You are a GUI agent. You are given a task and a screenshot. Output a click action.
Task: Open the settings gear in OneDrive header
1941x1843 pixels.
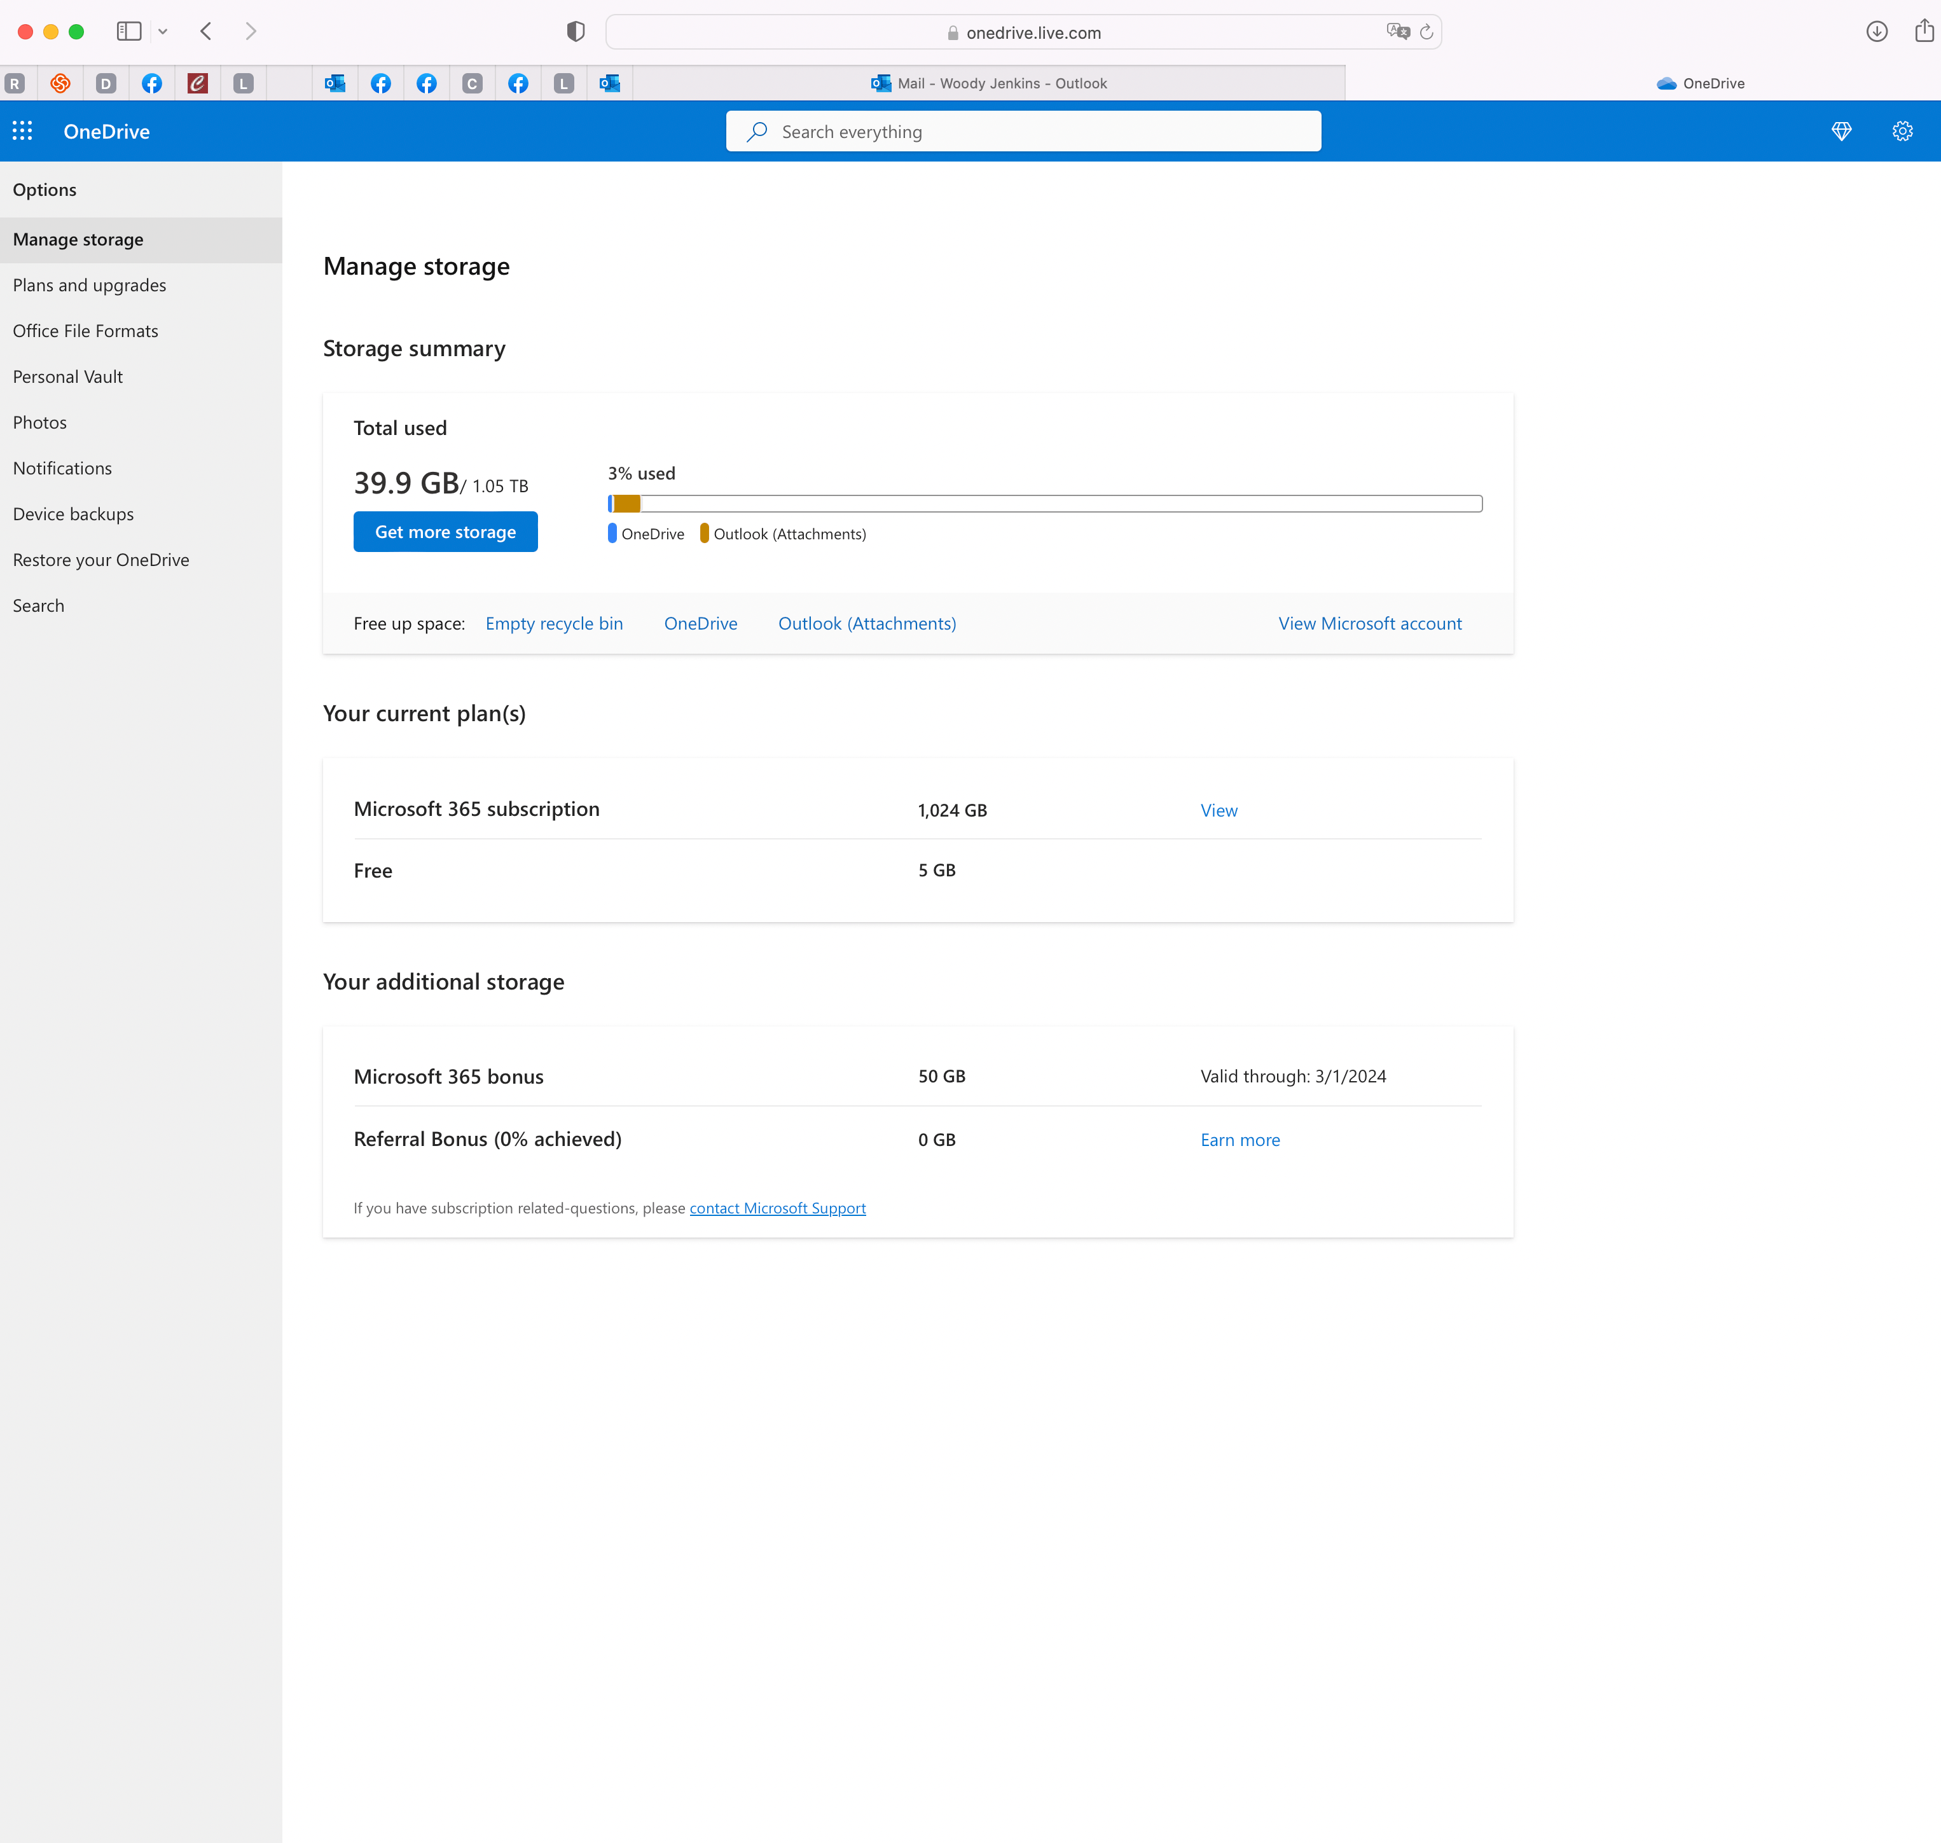point(1903,130)
